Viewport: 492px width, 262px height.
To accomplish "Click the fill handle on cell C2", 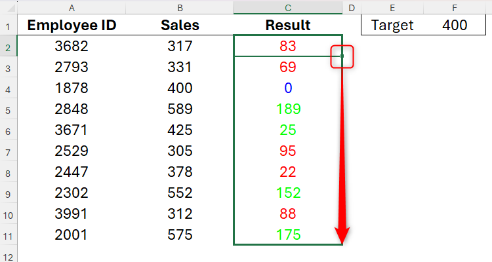I will pyautogui.click(x=342, y=56).
